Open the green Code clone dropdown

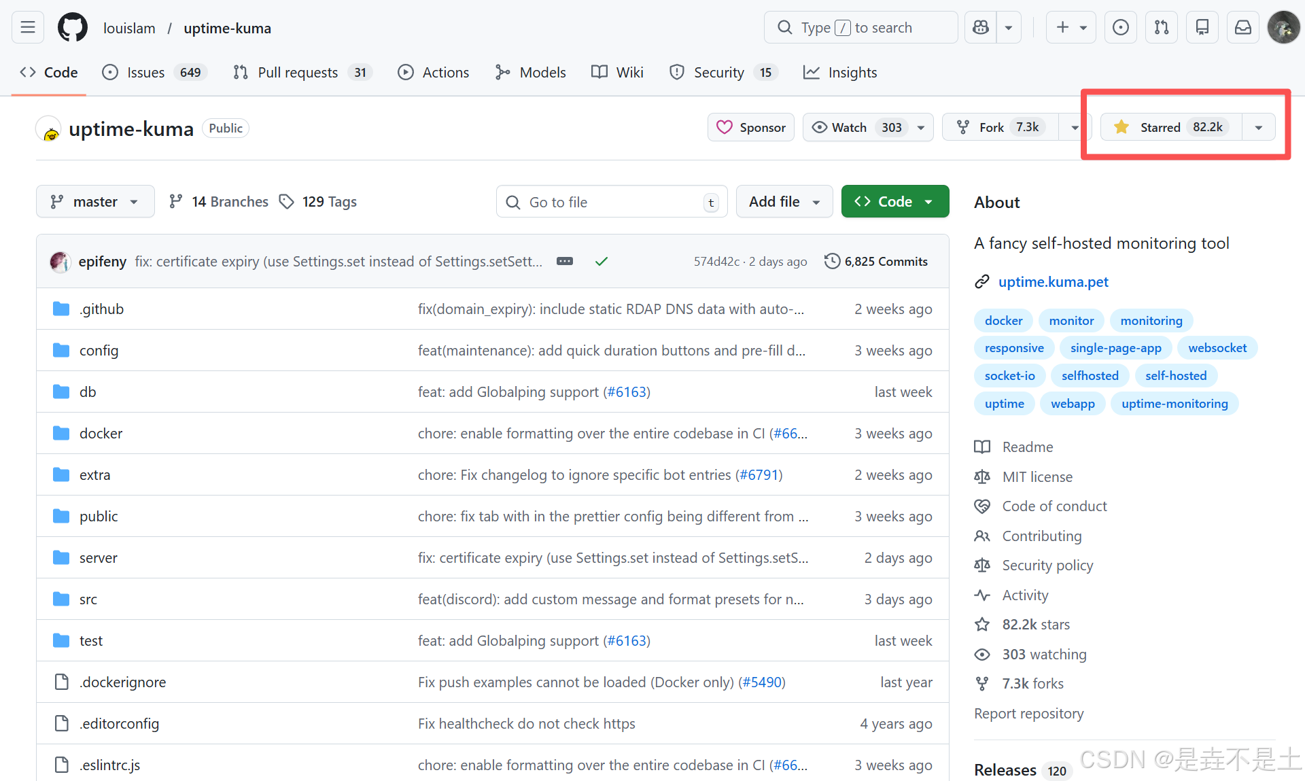895,202
